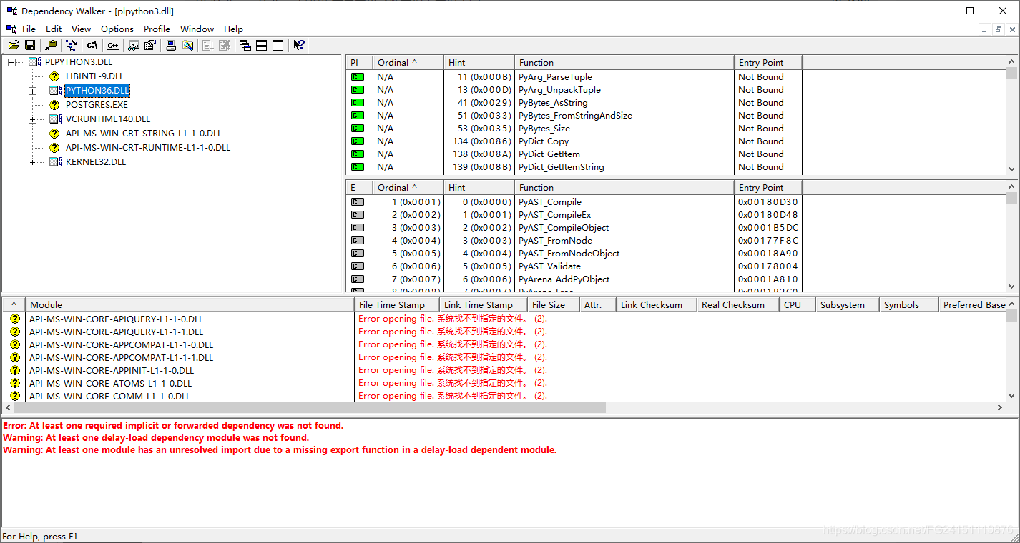
Task: Click the question icon beside API-MS-WIN-CORE-COMM-L1-1-0.DLL
Action: coord(15,397)
